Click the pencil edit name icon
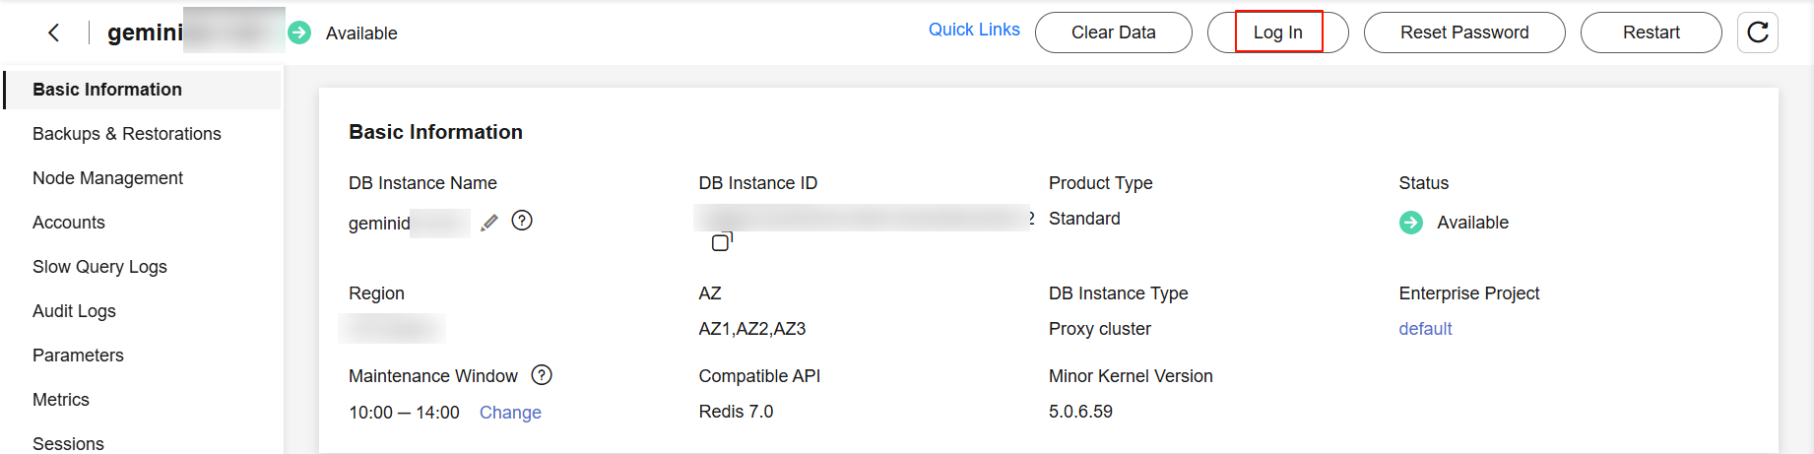 pos(489,223)
